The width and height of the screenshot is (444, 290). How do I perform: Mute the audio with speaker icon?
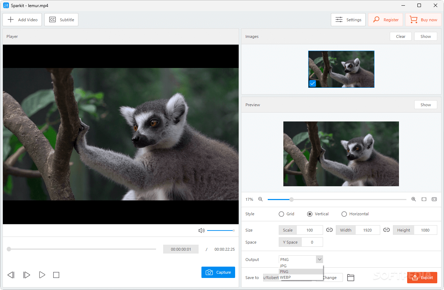tap(201, 231)
